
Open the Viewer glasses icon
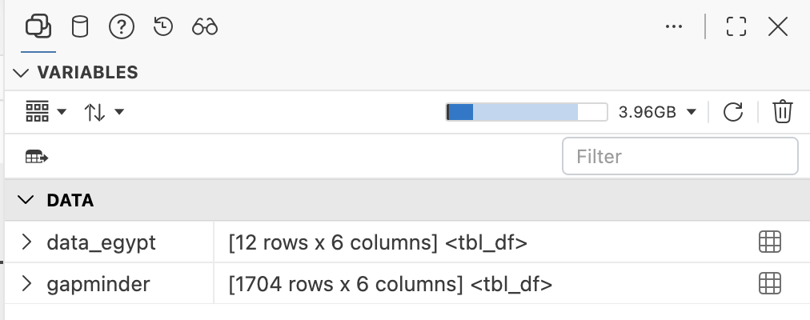[x=205, y=26]
